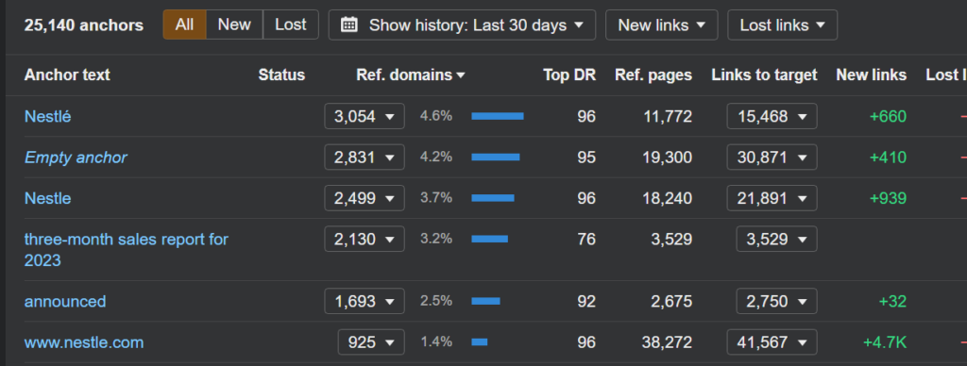Expand the 3,529 links to target dropdown

(x=776, y=239)
